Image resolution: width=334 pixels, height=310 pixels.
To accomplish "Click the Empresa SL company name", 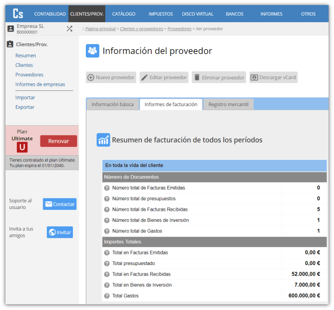I will pos(31,26).
